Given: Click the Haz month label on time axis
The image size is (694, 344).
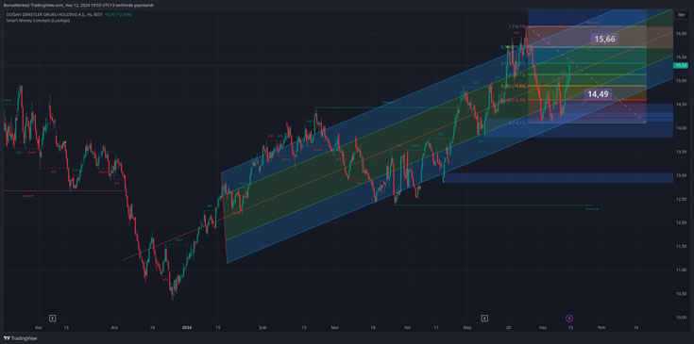Looking at the screenshot, I should pyautogui.click(x=542, y=328).
